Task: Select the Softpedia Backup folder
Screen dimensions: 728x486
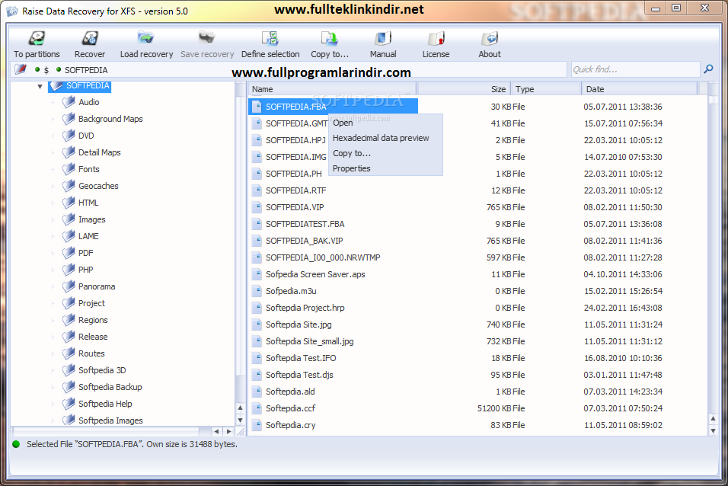Action: point(110,387)
